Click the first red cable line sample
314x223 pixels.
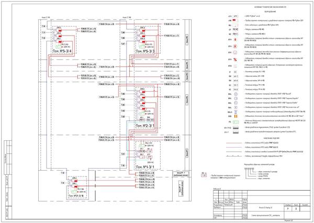click(x=234, y=143)
